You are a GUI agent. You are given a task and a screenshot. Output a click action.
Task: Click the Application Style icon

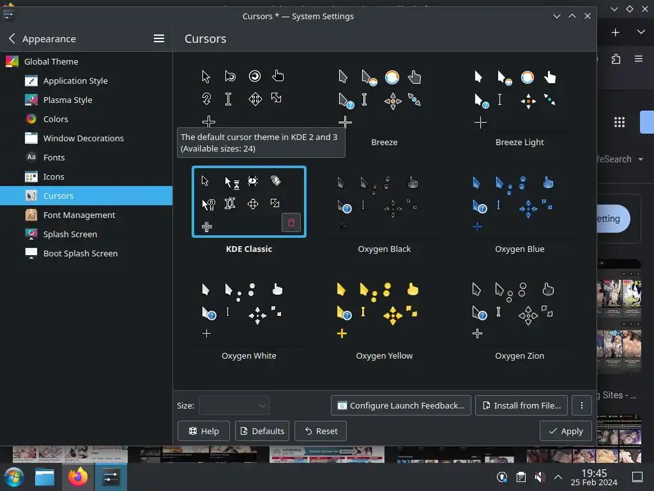pos(31,81)
